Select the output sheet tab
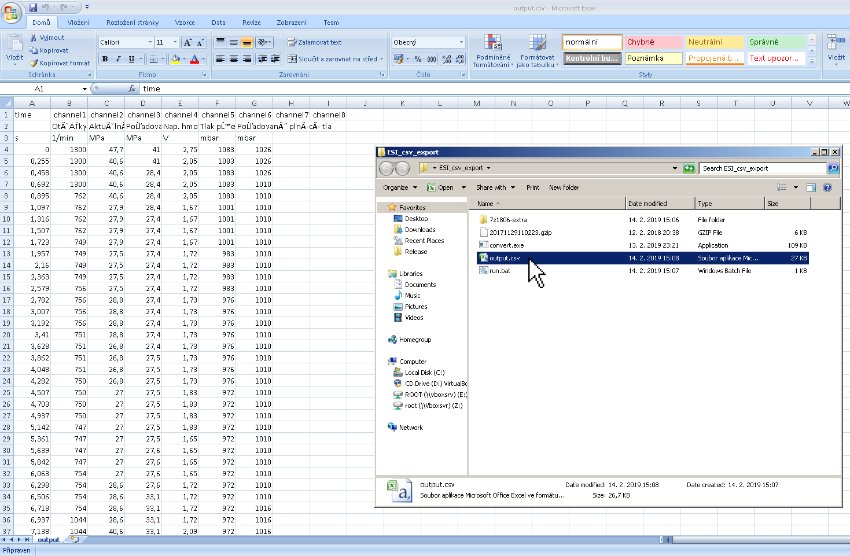This screenshot has height=556, width=850. click(x=49, y=540)
